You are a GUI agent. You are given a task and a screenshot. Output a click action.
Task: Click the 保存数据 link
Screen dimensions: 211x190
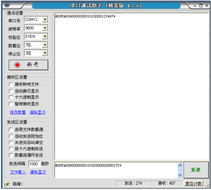(18, 112)
